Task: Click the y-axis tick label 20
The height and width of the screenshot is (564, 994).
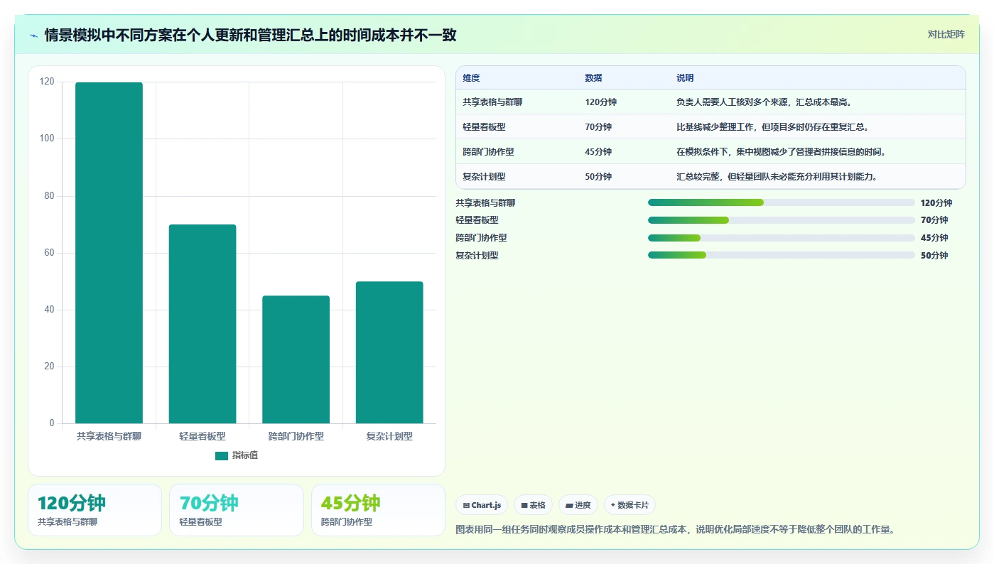Action: (x=50, y=367)
